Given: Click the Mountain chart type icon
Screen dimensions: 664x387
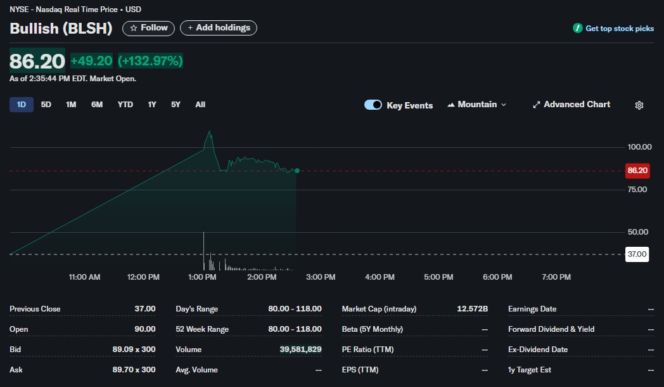Looking at the screenshot, I should pos(451,105).
